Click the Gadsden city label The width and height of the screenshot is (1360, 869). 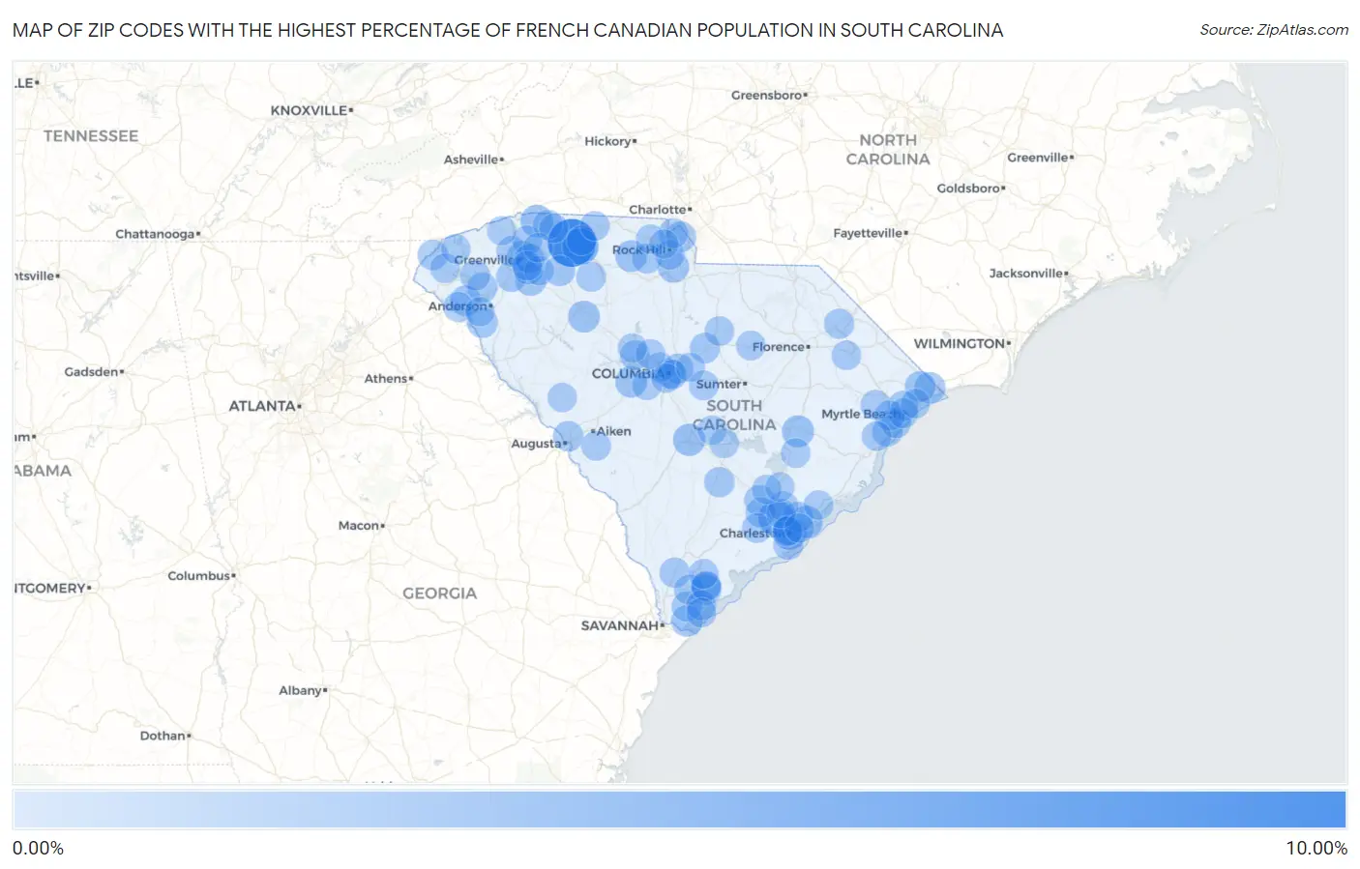coord(94,371)
